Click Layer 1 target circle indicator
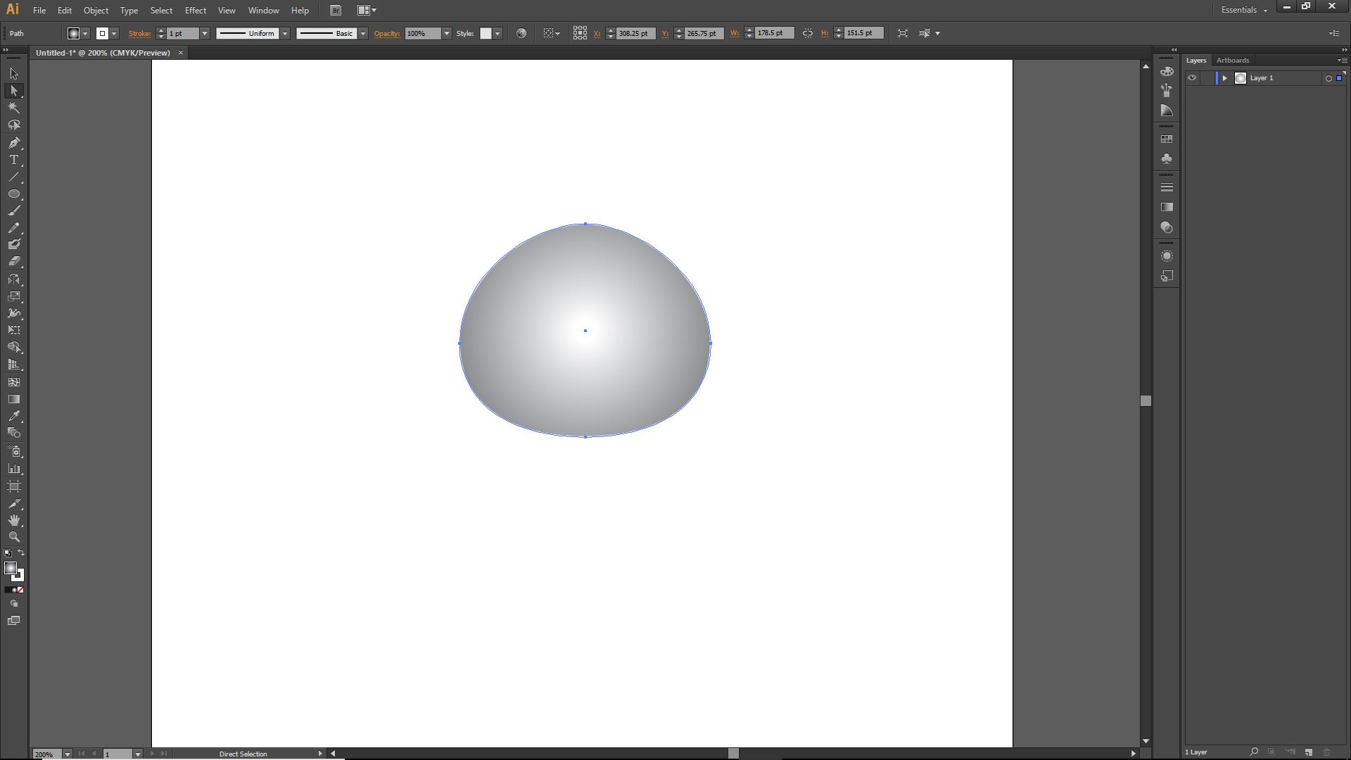The image size is (1351, 760). (1328, 78)
